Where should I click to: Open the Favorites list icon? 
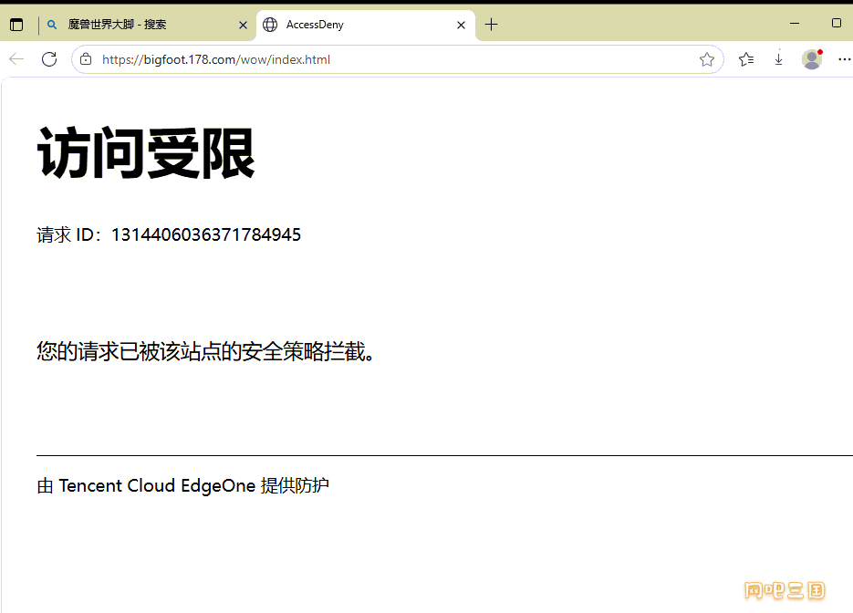tap(746, 59)
